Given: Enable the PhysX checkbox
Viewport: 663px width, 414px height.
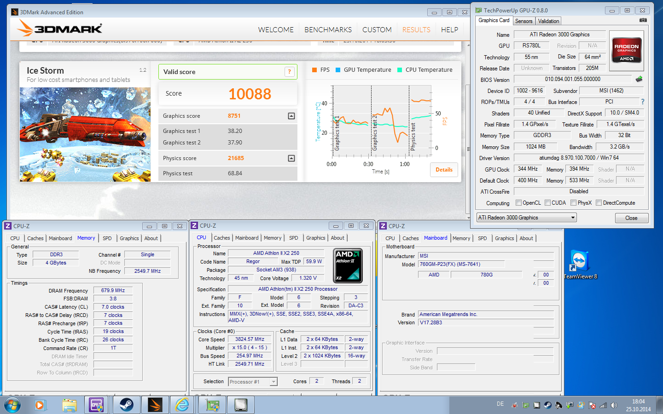Looking at the screenshot, I should (573, 202).
